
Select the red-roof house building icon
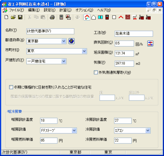[87, 17]
